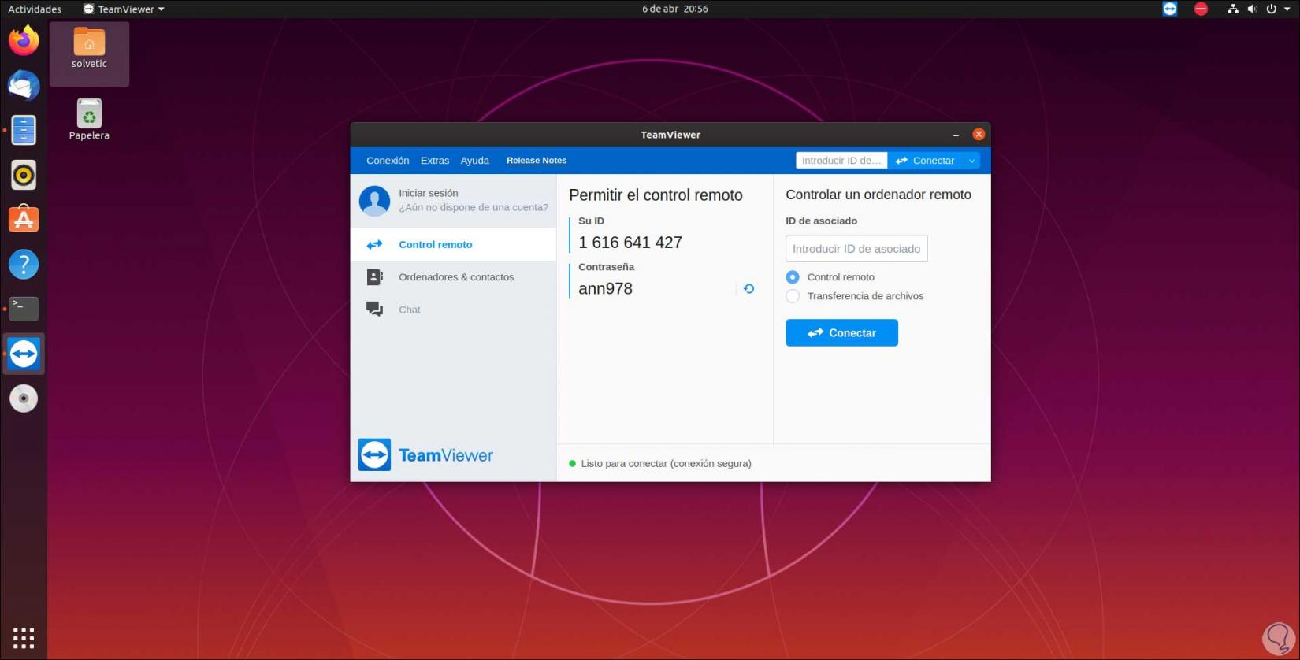Click the Conectar button in header bar

coord(926,161)
